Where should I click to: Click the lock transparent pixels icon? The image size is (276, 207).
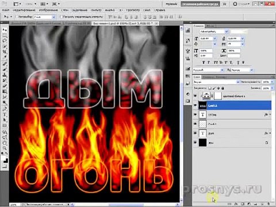click(210, 88)
